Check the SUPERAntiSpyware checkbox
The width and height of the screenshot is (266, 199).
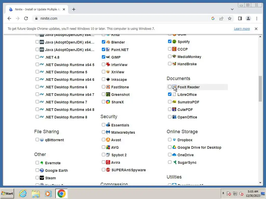pyautogui.click(x=103, y=169)
